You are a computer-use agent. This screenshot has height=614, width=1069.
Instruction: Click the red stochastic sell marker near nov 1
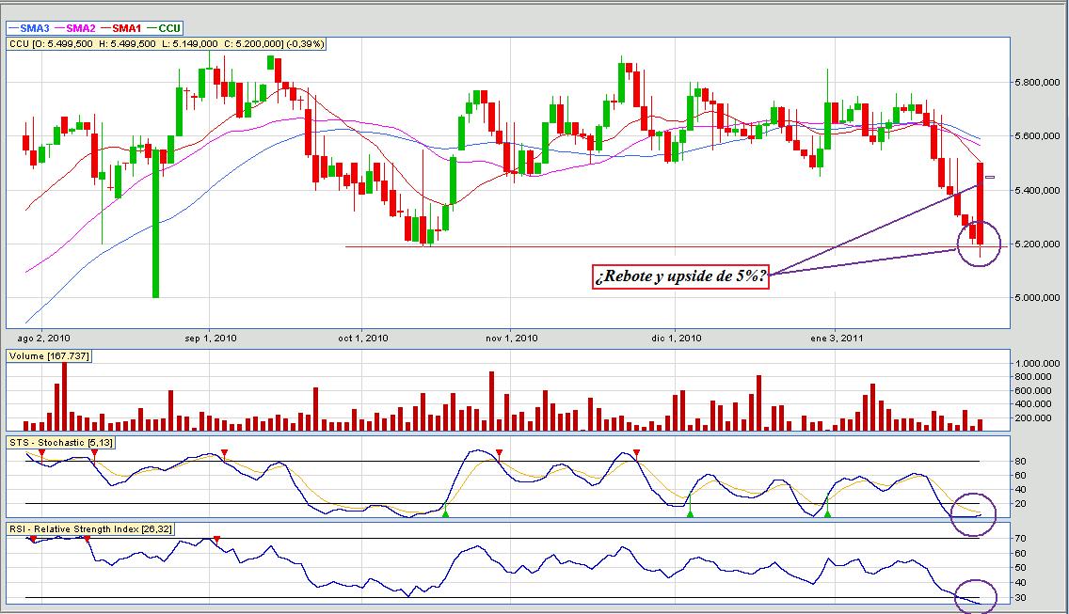tap(499, 453)
